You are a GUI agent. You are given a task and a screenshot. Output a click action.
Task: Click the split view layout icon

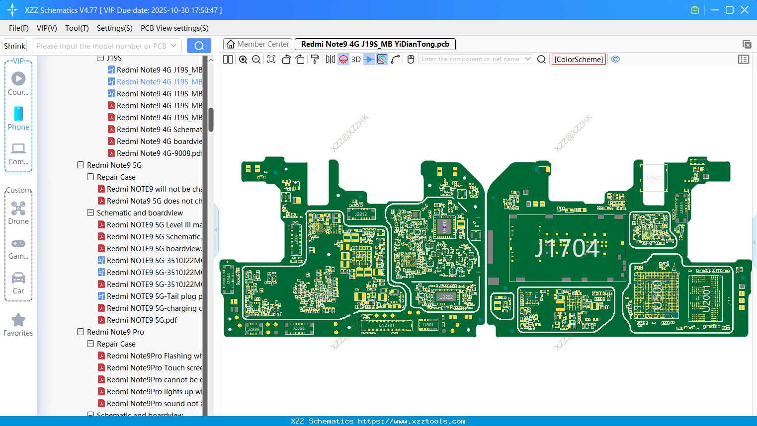[x=228, y=60]
